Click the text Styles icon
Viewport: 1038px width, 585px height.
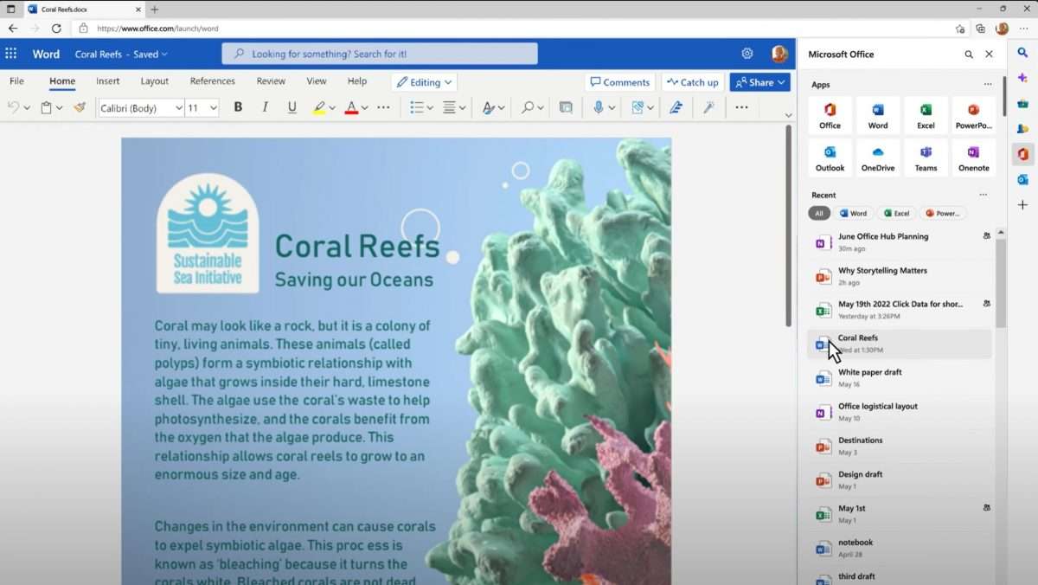click(489, 107)
